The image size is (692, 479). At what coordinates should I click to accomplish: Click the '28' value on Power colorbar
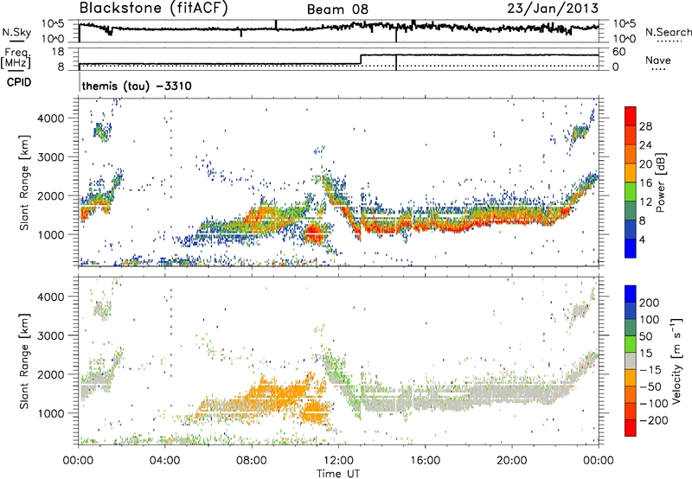[645, 126]
